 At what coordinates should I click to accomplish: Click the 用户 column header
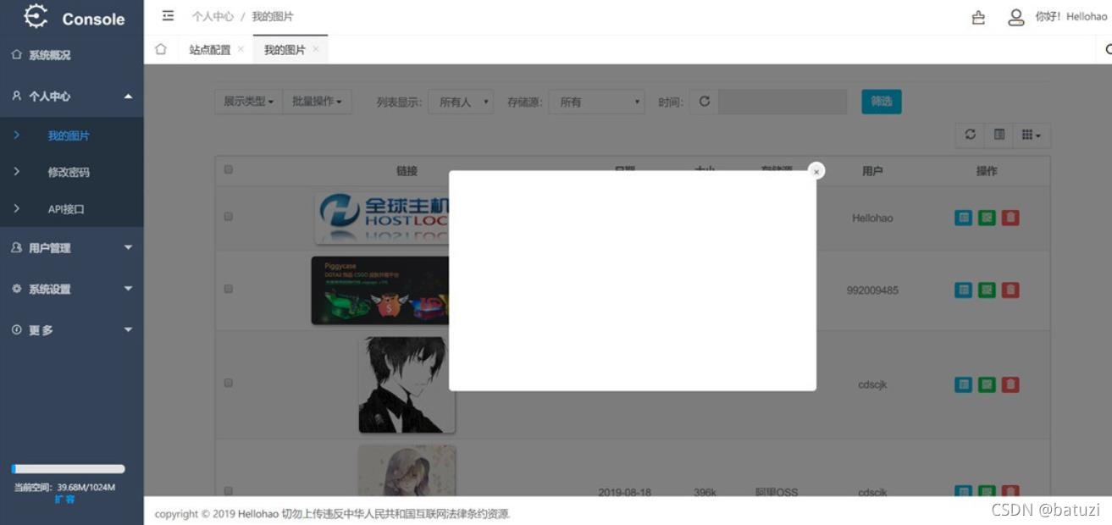pos(872,171)
